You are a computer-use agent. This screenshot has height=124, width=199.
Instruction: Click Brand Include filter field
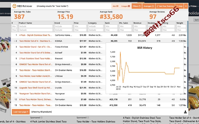tap(63, 26)
